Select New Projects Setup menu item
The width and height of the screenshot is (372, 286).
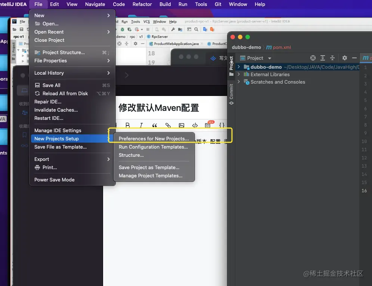click(x=72, y=139)
